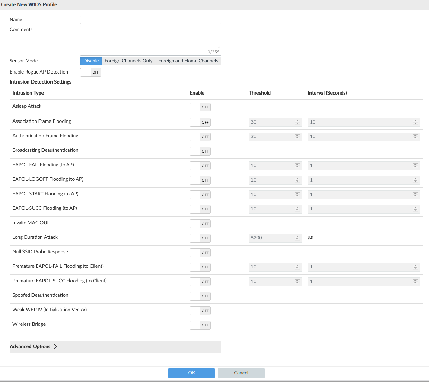Expand the Advanced Options chevron
This screenshot has width=429, height=382.
55,346
